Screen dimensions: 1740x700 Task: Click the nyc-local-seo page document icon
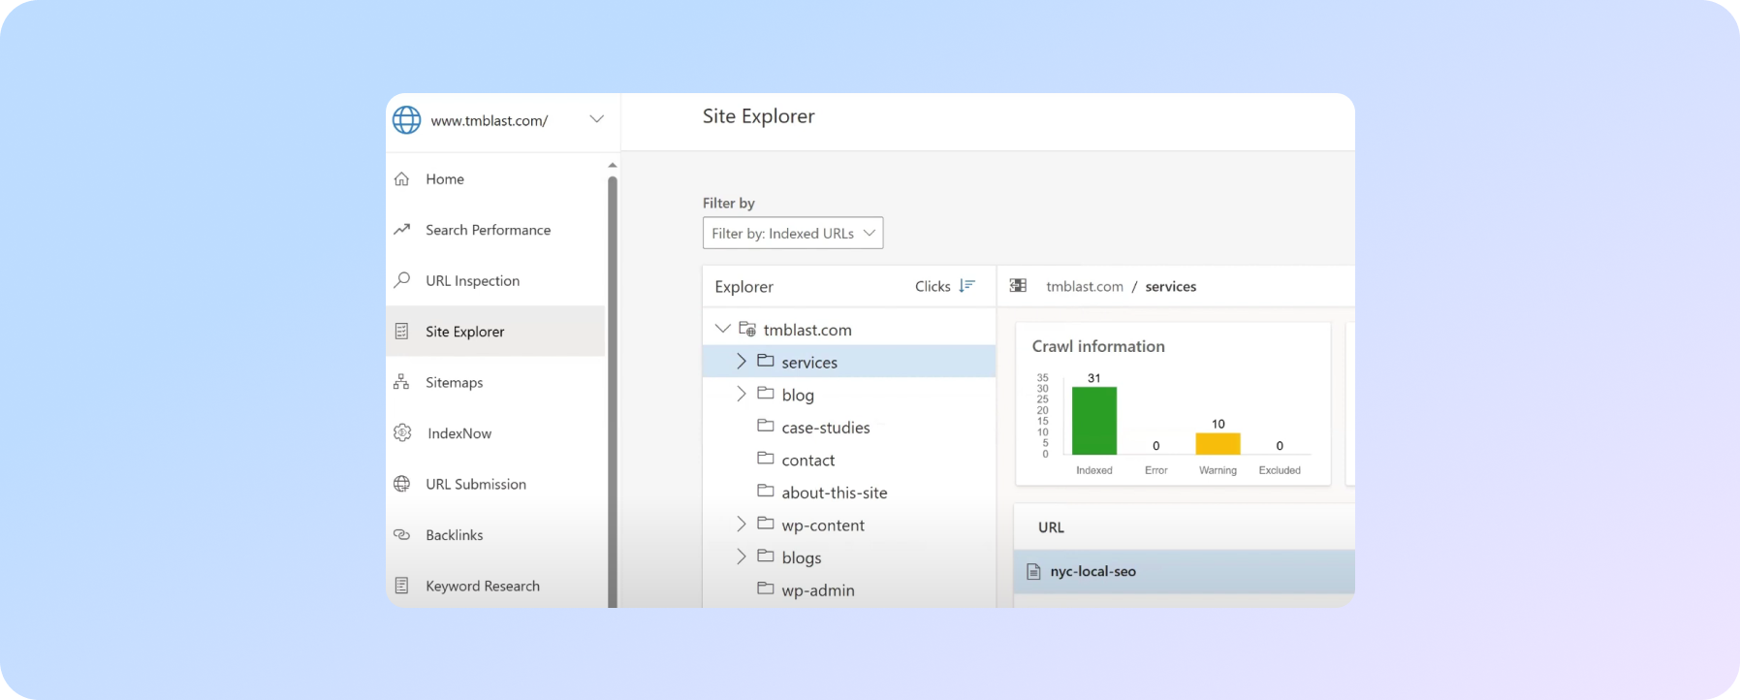pyautogui.click(x=1033, y=572)
